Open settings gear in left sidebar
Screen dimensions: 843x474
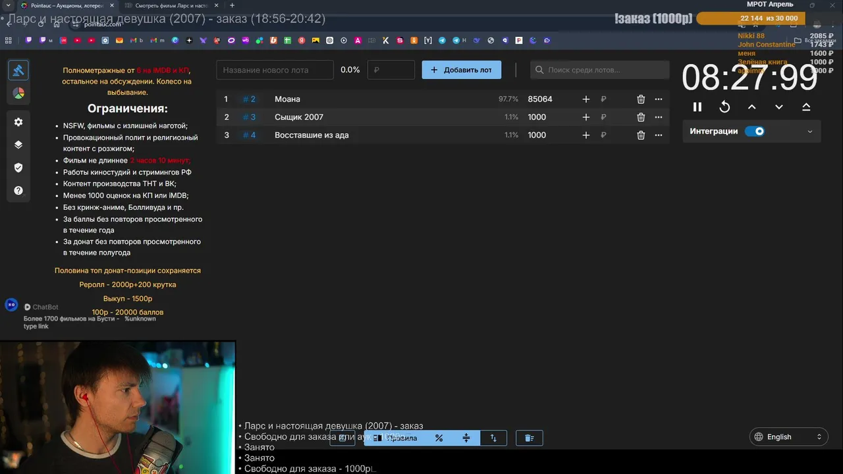(18, 122)
